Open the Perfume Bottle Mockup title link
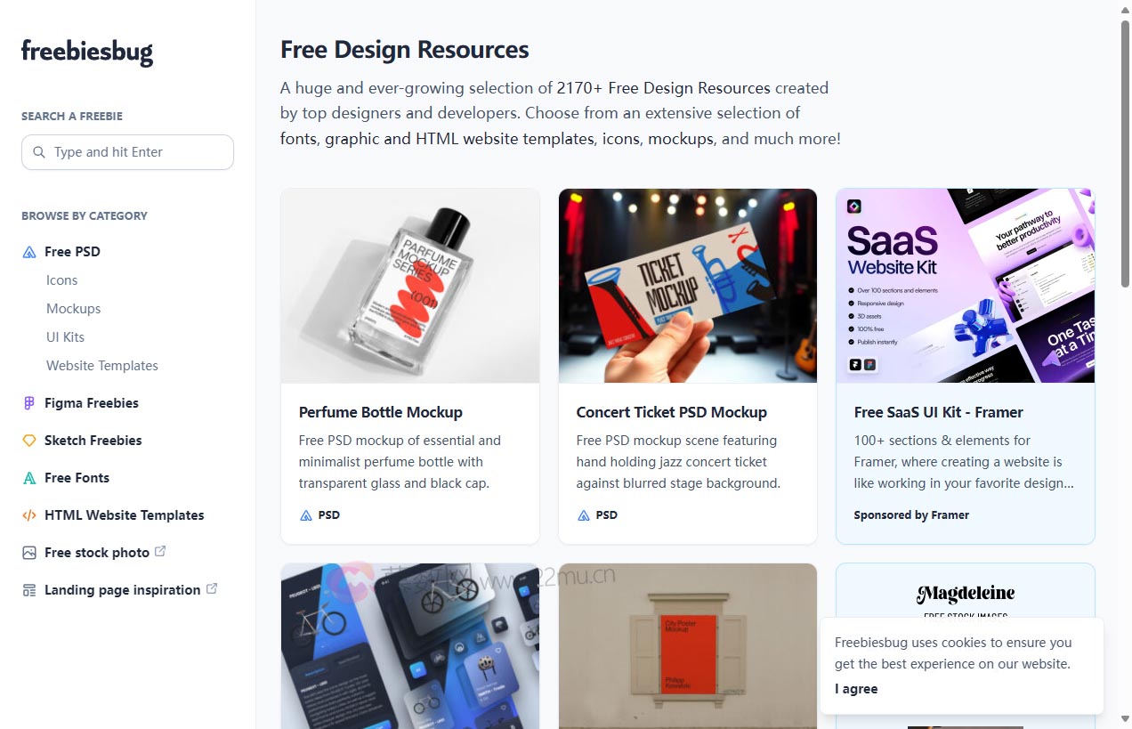Image resolution: width=1132 pixels, height=729 pixels. (381, 412)
